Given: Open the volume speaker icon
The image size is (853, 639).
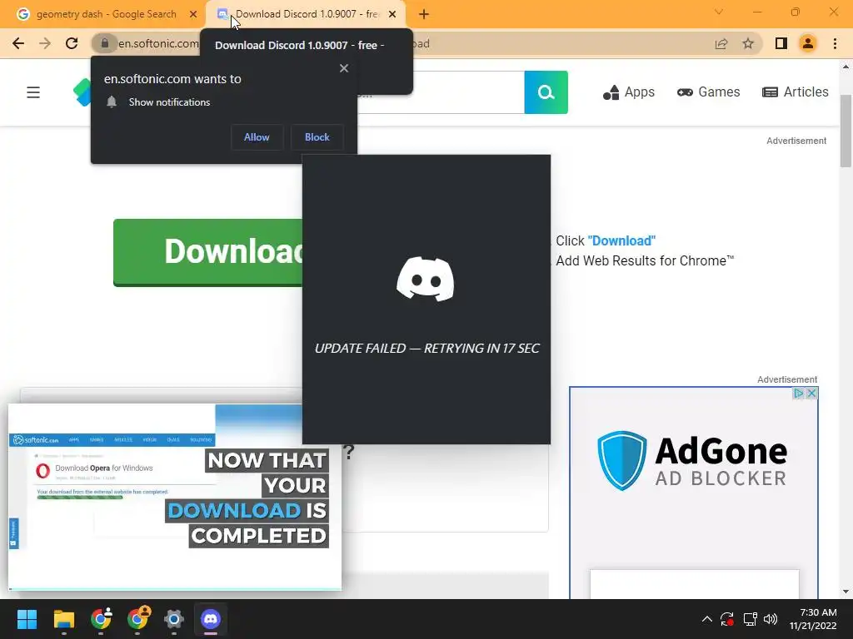Looking at the screenshot, I should (x=771, y=619).
